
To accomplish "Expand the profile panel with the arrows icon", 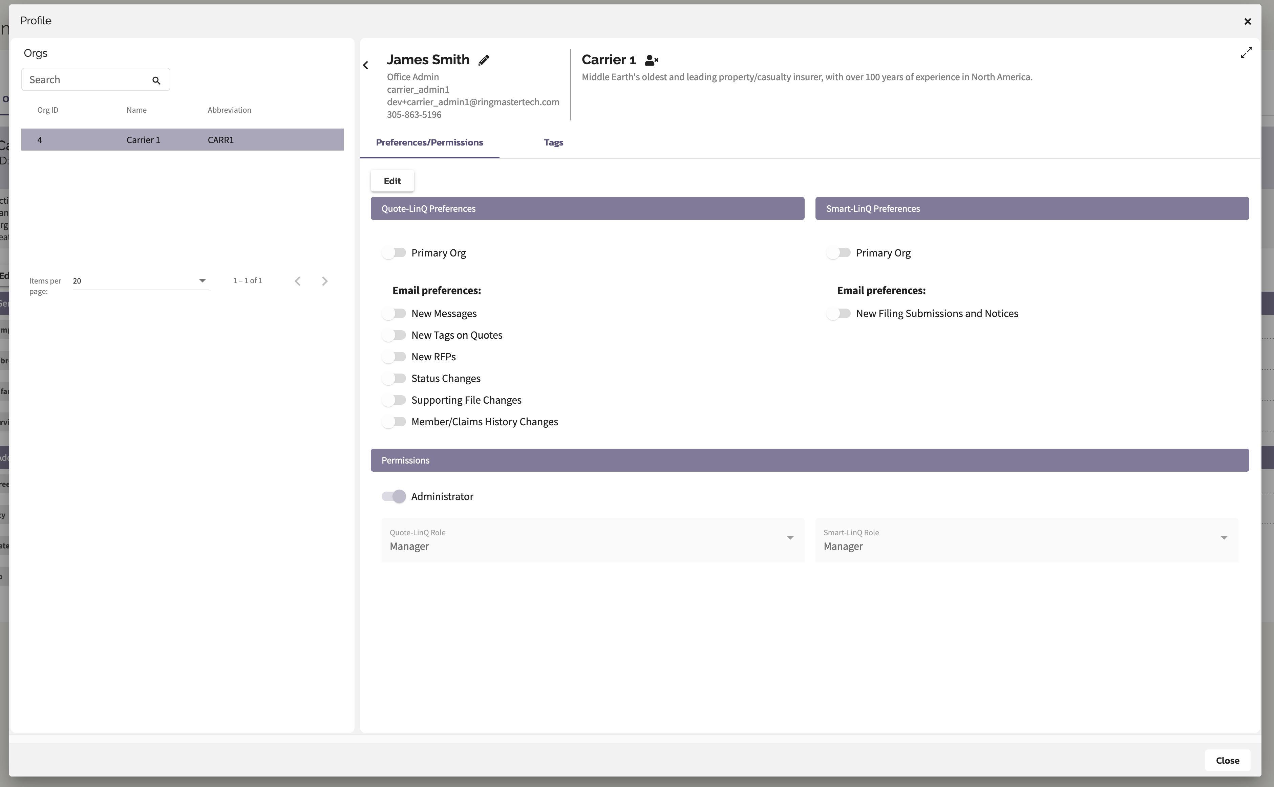I will 1246,52.
